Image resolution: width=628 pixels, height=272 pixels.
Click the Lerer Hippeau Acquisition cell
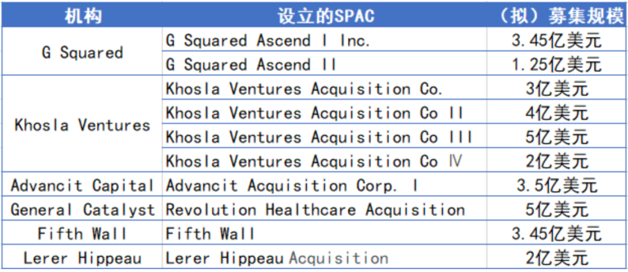277,257
